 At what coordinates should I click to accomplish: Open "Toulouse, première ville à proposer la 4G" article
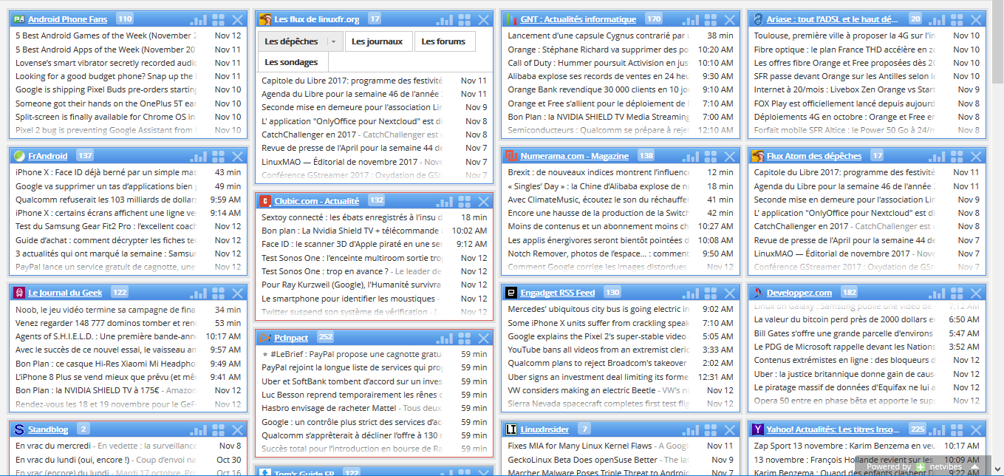tap(844, 35)
